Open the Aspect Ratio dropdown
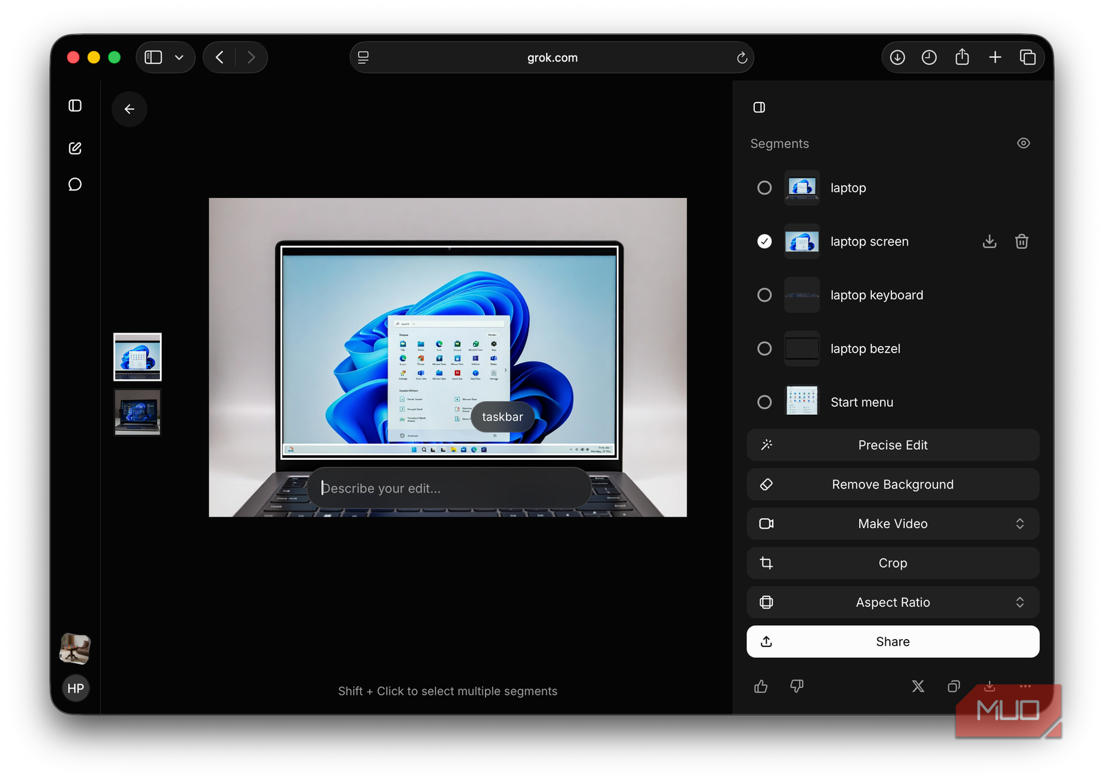 coord(893,602)
